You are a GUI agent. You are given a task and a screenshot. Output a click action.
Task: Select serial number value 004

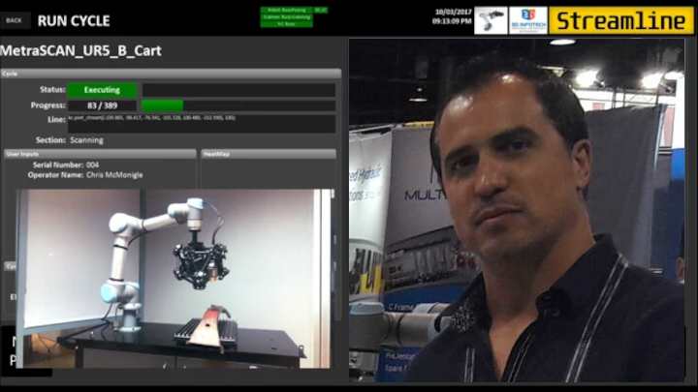[x=93, y=165]
